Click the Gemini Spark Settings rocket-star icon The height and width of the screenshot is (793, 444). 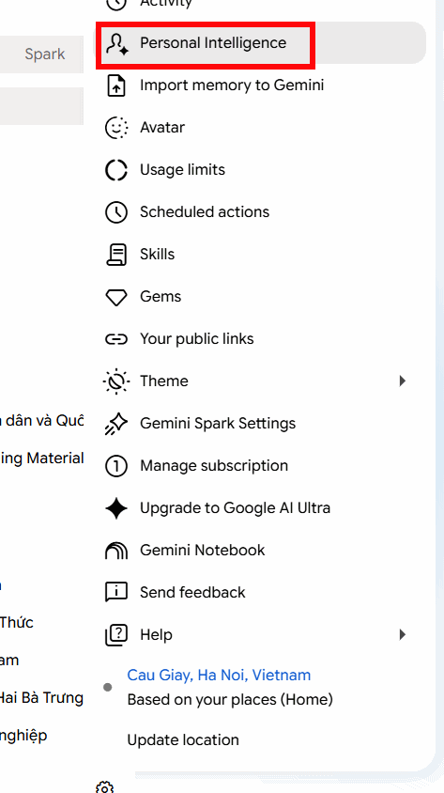[116, 424]
